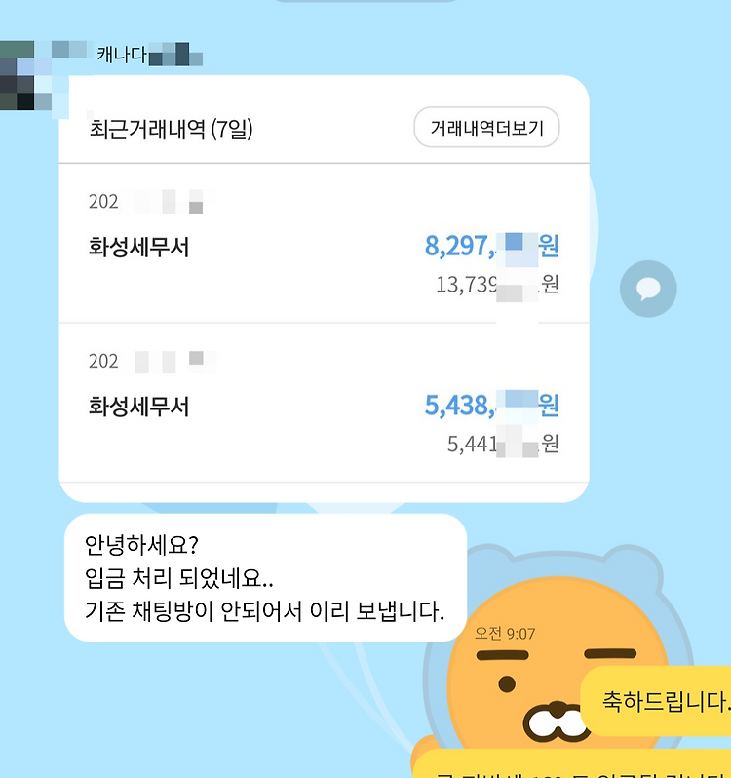Open the sender's pixelated profile picture

[x=34, y=79]
